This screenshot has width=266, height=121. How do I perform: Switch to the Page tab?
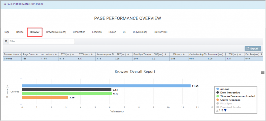pos(6,32)
